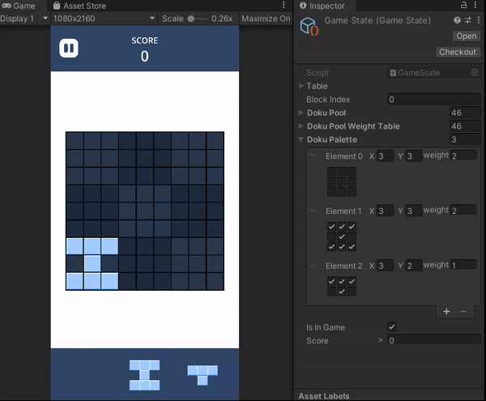Click the Element 0 Y field
This screenshot has height=401, width=486.
pyautogui.click(x=413, y=156)
